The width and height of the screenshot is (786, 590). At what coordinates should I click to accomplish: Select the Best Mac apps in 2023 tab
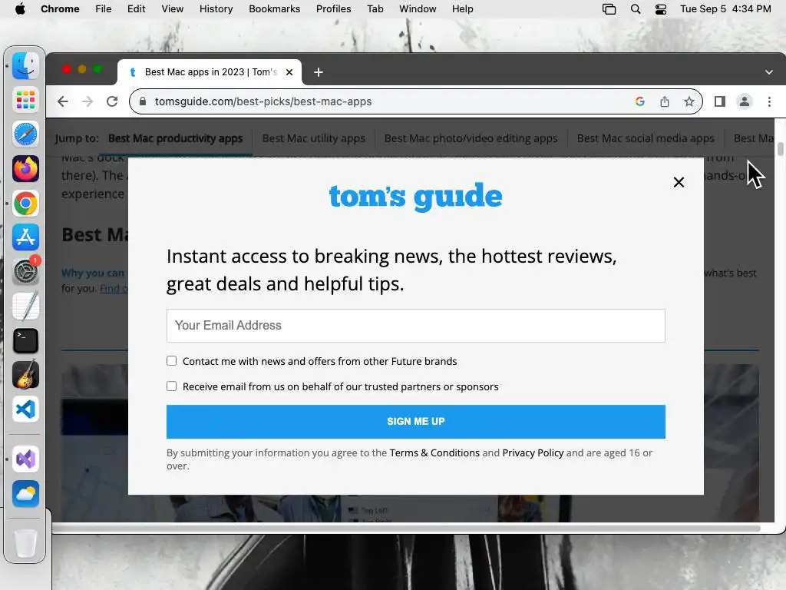click(210, 72)
